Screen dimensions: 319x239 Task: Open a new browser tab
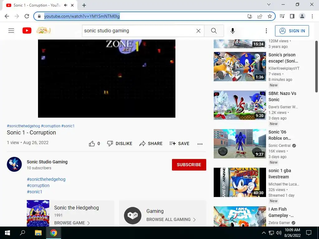coord(84,5)
